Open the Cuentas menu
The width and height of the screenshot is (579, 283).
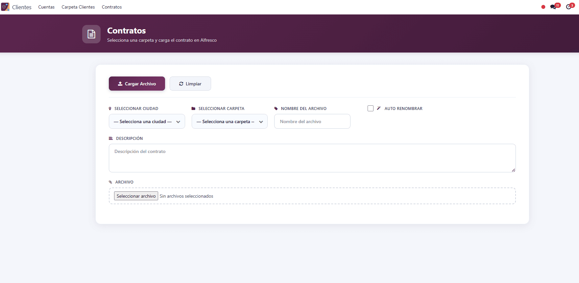click(46, 7)
